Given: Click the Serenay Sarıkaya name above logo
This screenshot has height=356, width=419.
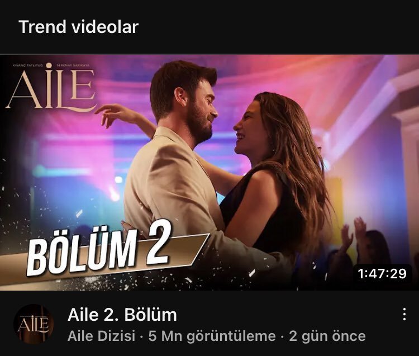Looking at the screenshot, I should pos(73,65).
